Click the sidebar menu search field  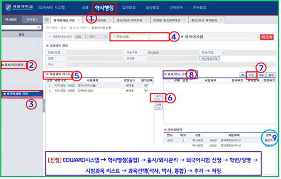pyautogui.click(x=19, y=27)
